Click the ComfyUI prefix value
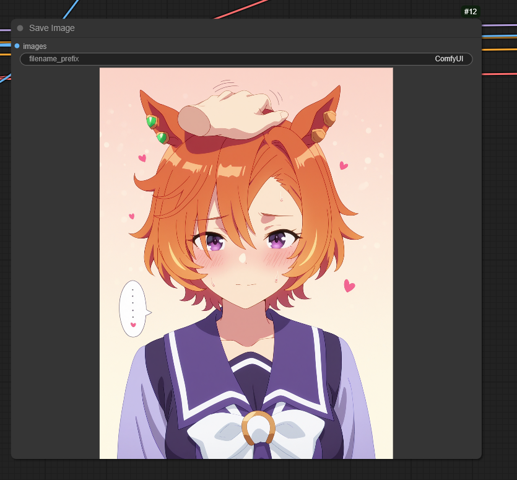Image resolution: width=517 pixels, height=480 pixels. [x=449, y=59]
